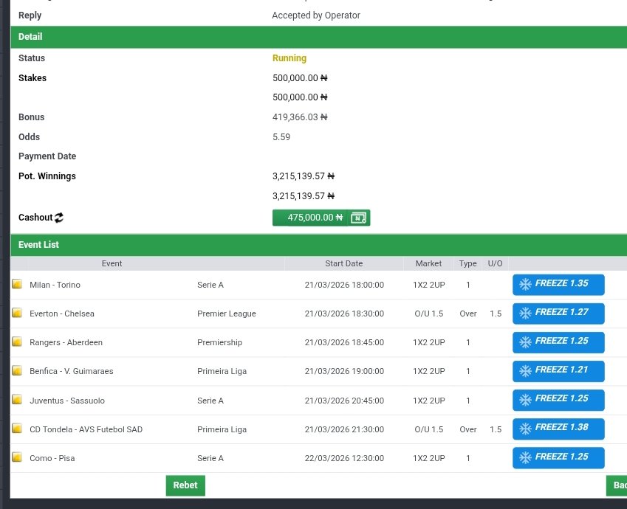This screenshot has height=509, width=627.
Task: Select the CD Tondela - AVS Futebol SAD event
Action: (x=86, y=429)
